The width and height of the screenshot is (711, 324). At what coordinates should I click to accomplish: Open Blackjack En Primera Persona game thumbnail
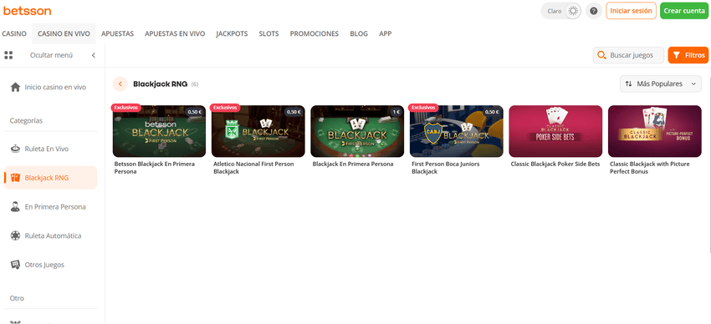357,131
